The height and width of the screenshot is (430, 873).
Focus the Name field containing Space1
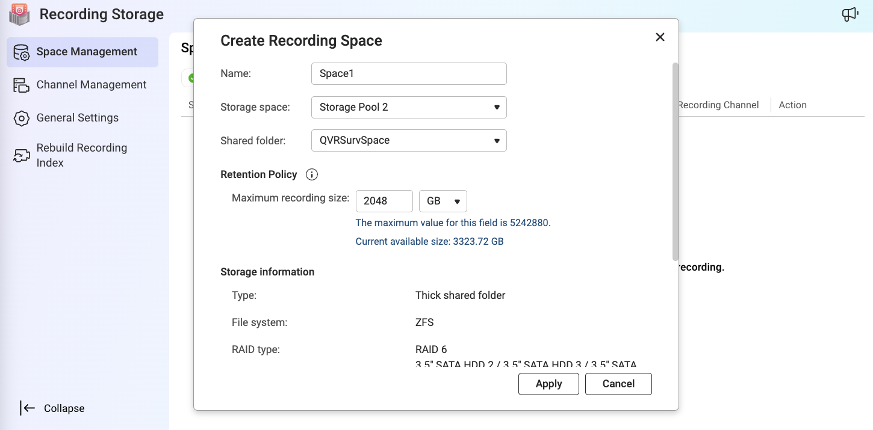[x=409, y=74]
